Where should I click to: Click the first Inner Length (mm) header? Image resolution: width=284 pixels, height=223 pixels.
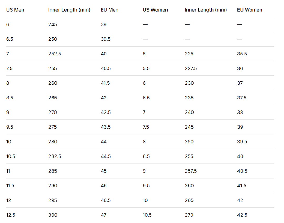pyautogui.click(x=69, y=10)
